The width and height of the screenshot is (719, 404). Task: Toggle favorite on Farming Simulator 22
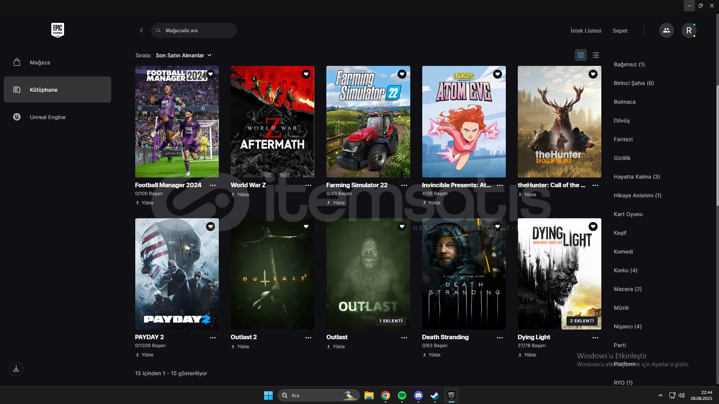point(402,74)
